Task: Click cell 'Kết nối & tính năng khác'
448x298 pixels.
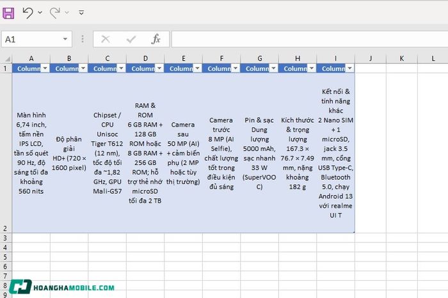Action: [336, 153]
